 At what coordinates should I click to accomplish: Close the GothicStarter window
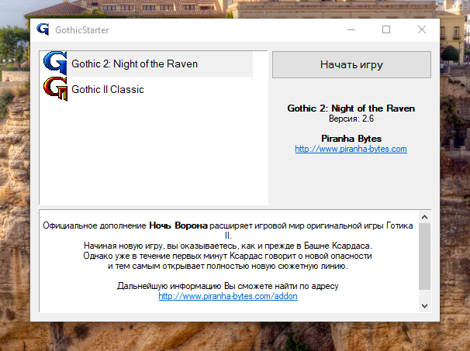pos(422,29)
